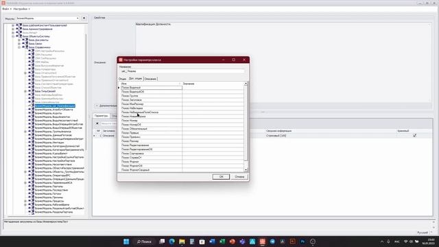Viewport: 439px width, 247px height.
Task: Click the class icon beside БизнесМодель.Порталы
Action: click(x=31, y=186)
